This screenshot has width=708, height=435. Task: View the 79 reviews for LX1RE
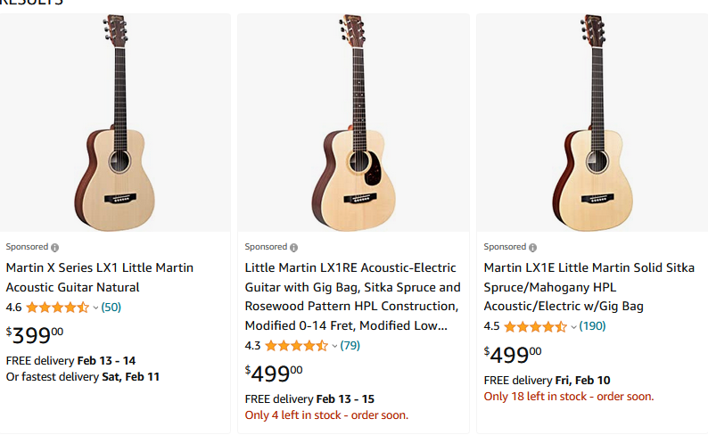tap(350, 346)
